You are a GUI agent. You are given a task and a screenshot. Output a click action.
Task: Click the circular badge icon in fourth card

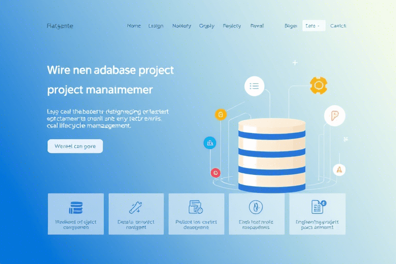256,207
